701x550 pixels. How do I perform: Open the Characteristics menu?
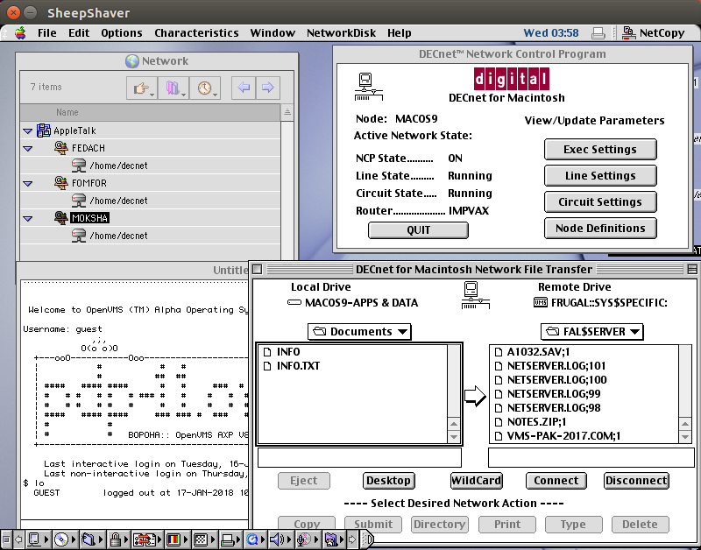[196, 32]
